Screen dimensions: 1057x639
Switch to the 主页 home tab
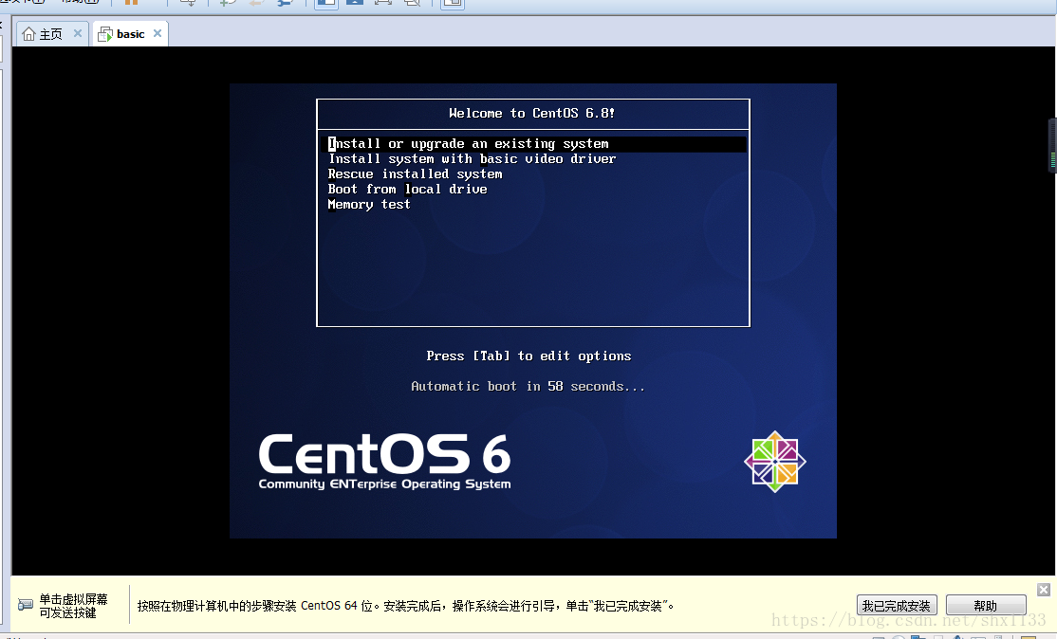pos(50,34)
